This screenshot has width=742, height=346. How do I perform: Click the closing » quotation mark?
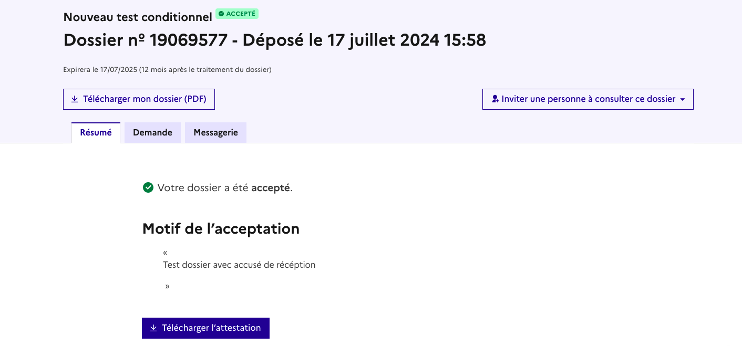tap(167, 287)
